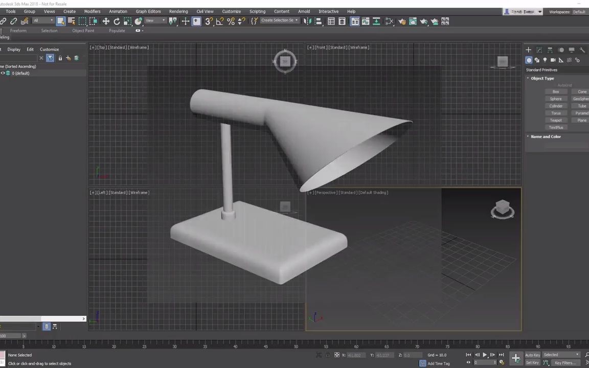The image size is (589, 368).
Task: Open the Material Editor
Action: (389, 21)
